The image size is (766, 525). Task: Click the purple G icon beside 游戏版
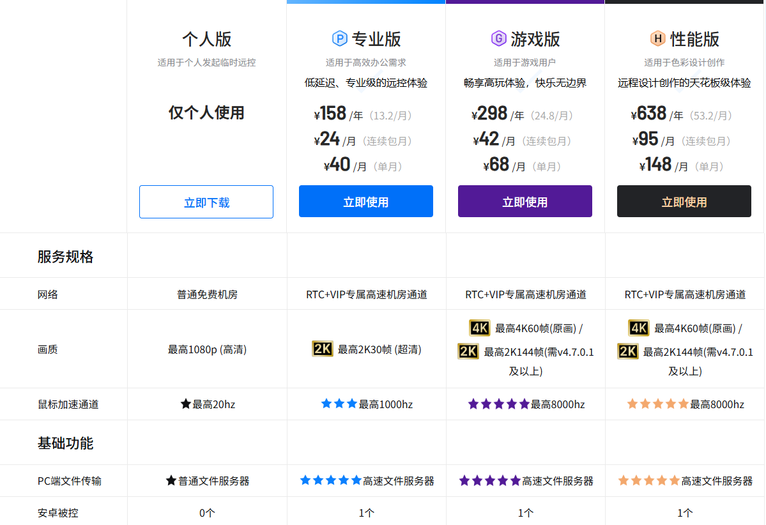click(498, 38)
